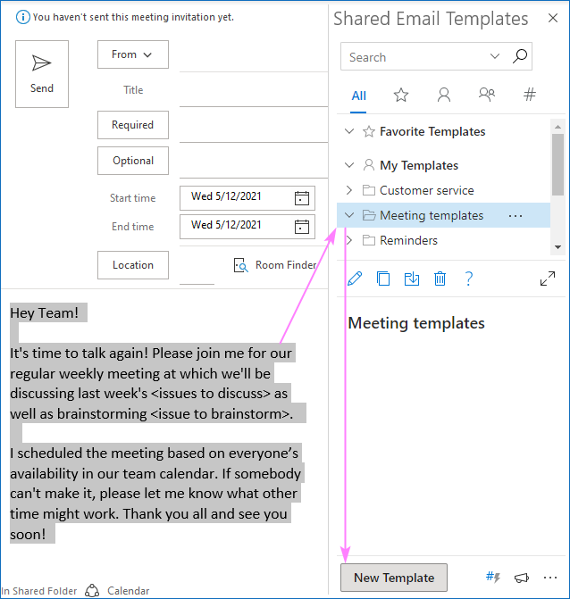
Task: Open the From dropdown button
Action: [132, 54]
